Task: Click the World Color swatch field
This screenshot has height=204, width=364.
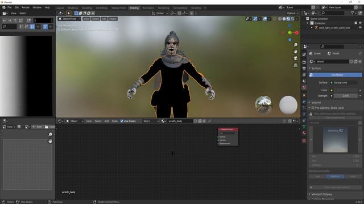Action: tap(346, 90)
